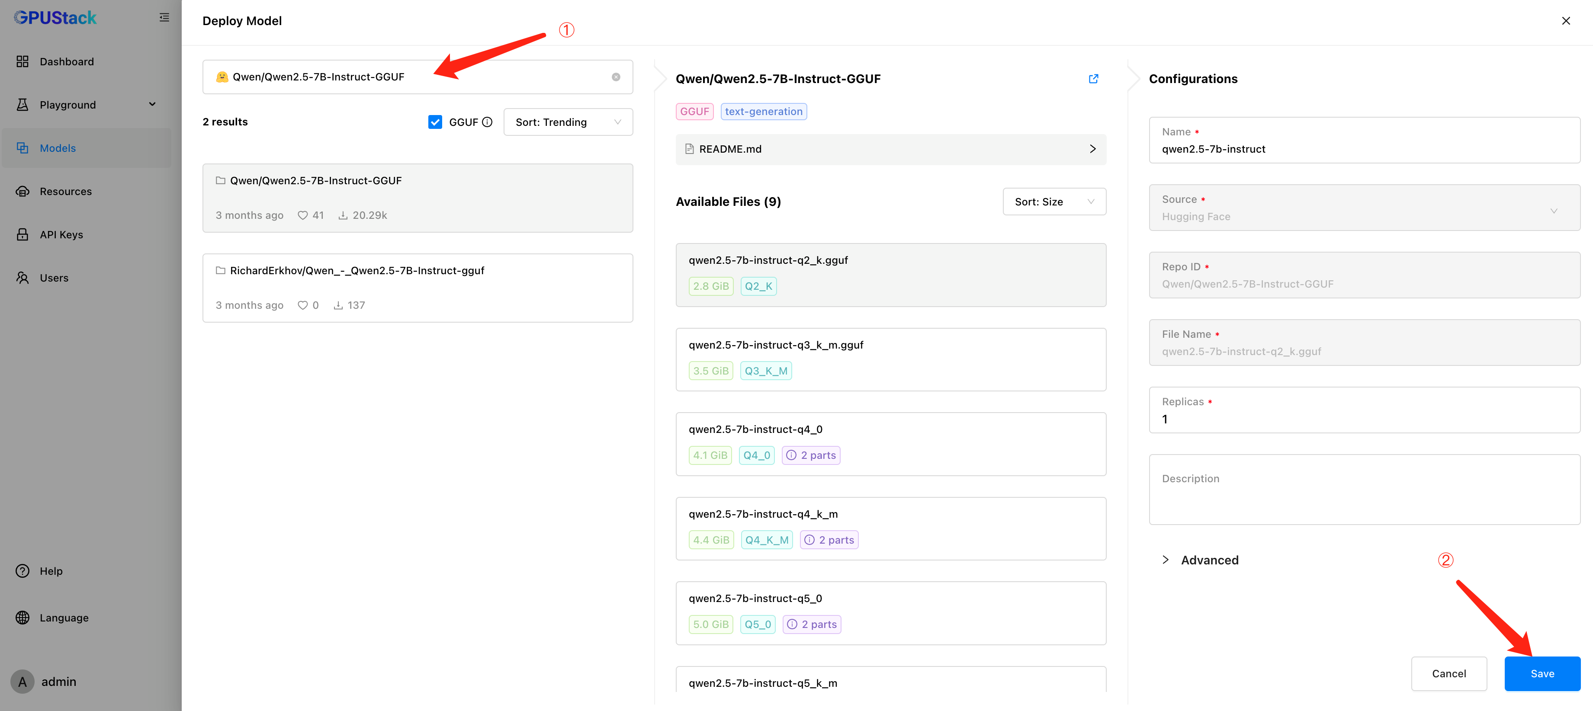Image resolution: width=1593 pixels, height=711 pixels.
Task: Click the Resources icon
Action: click(x=22, y=191)
